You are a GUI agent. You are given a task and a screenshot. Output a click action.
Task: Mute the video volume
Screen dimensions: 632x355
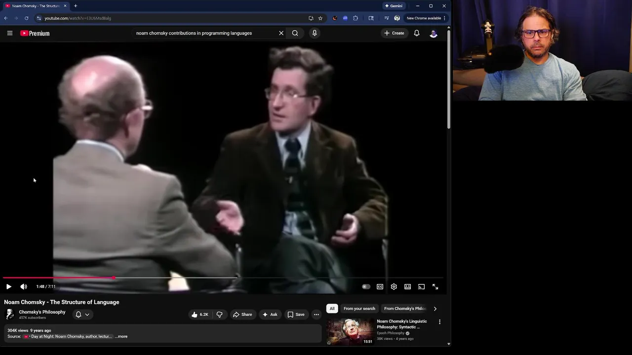click(x=23, y=286)
